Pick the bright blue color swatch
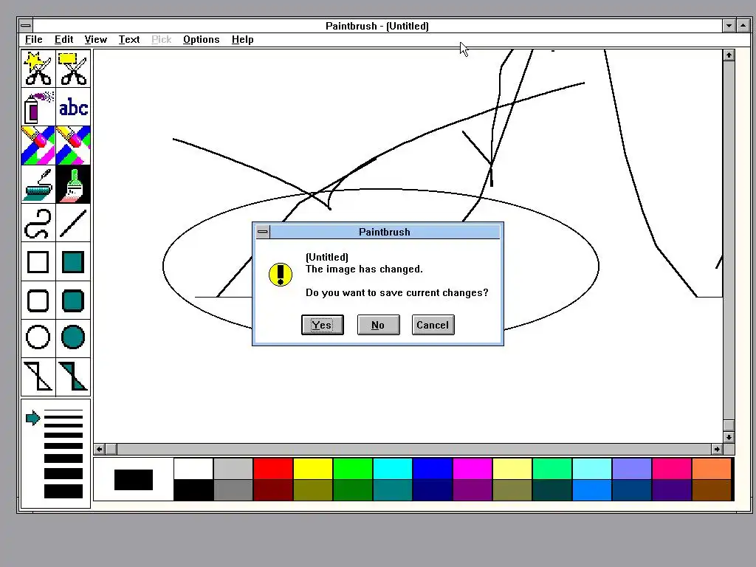Viewport: 756px width, 567px height. click(x=433, y=469)
